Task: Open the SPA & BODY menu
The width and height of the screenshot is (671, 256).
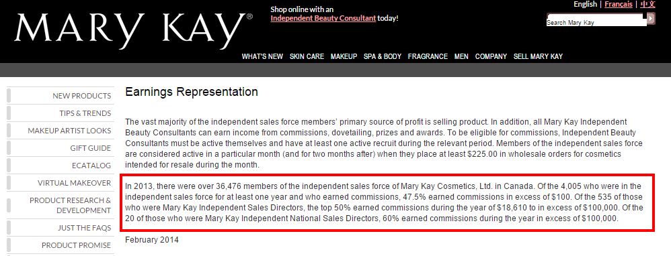Action: coord(383,56)
